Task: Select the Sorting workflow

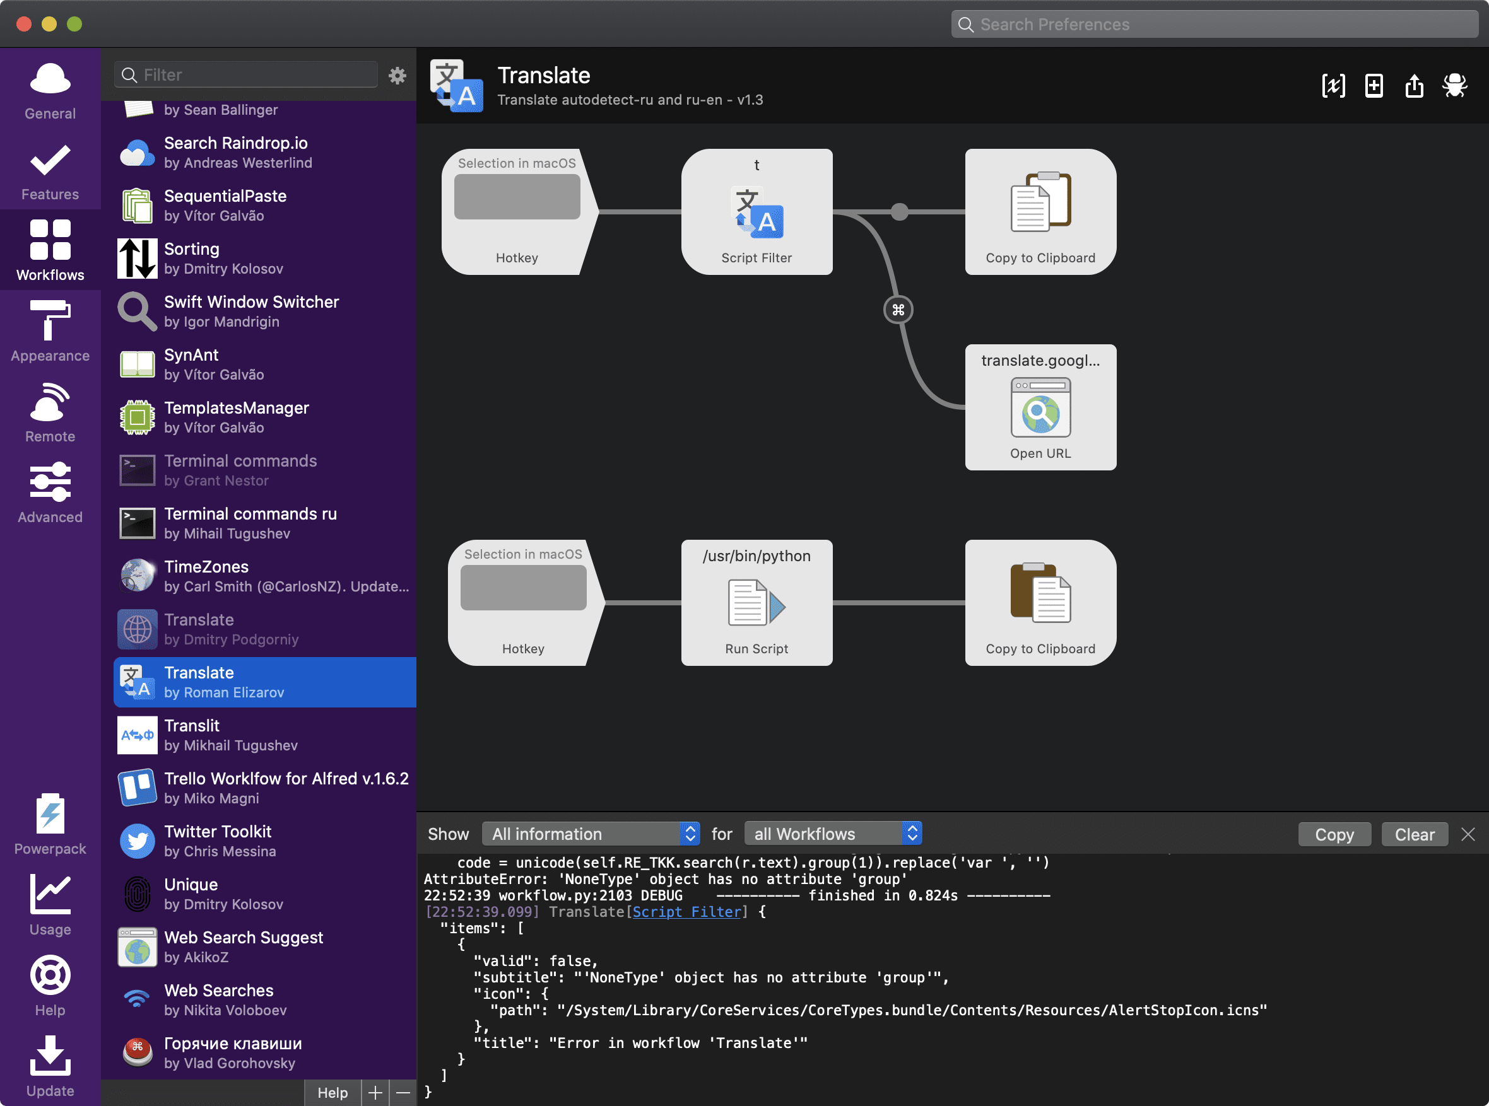Action: 264,259
